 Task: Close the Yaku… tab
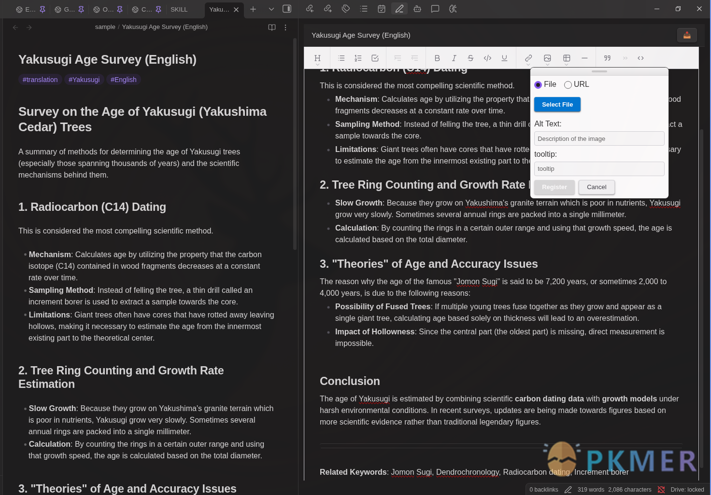[236, 10]
